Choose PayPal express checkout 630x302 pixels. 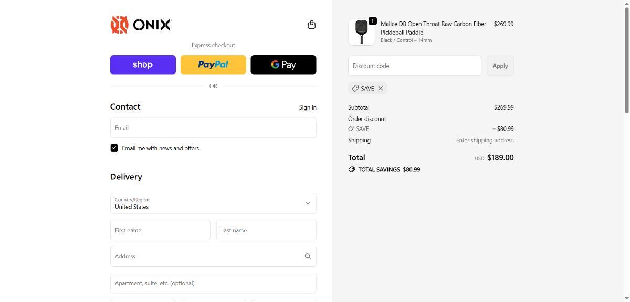(213, 65)
